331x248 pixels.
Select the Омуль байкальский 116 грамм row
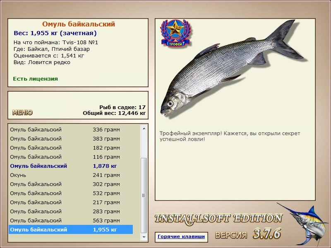[x=71, y=157]
